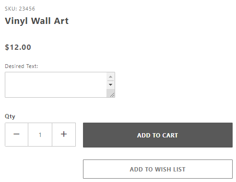Click the $12.00 price
The width and height of the screenshot is (236, 182).
18,47
